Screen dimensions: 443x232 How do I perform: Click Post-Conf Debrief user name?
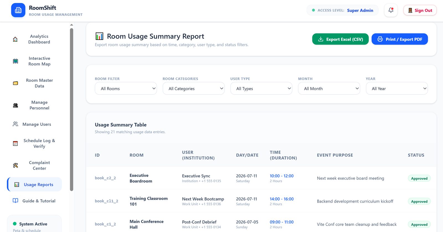pos(199,222)
